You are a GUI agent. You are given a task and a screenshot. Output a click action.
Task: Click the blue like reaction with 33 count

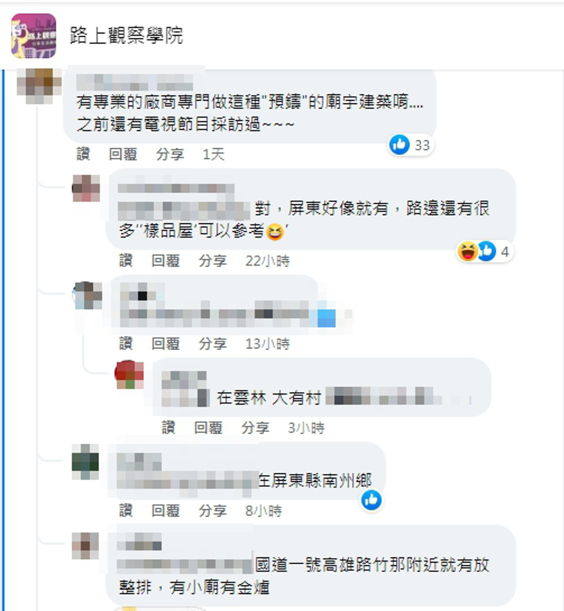[399, 145]
